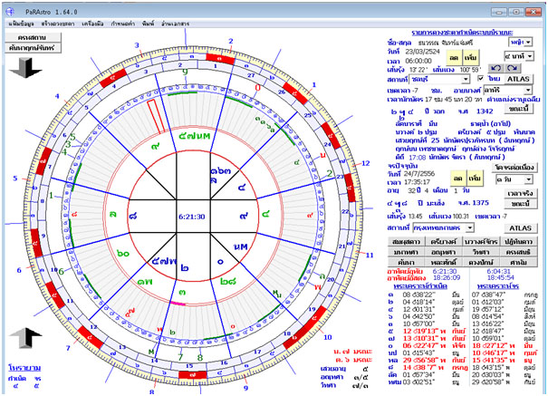
Task: Click the birth time field 06:00:00
Action: pyautogui.click(x=418, y=61)
